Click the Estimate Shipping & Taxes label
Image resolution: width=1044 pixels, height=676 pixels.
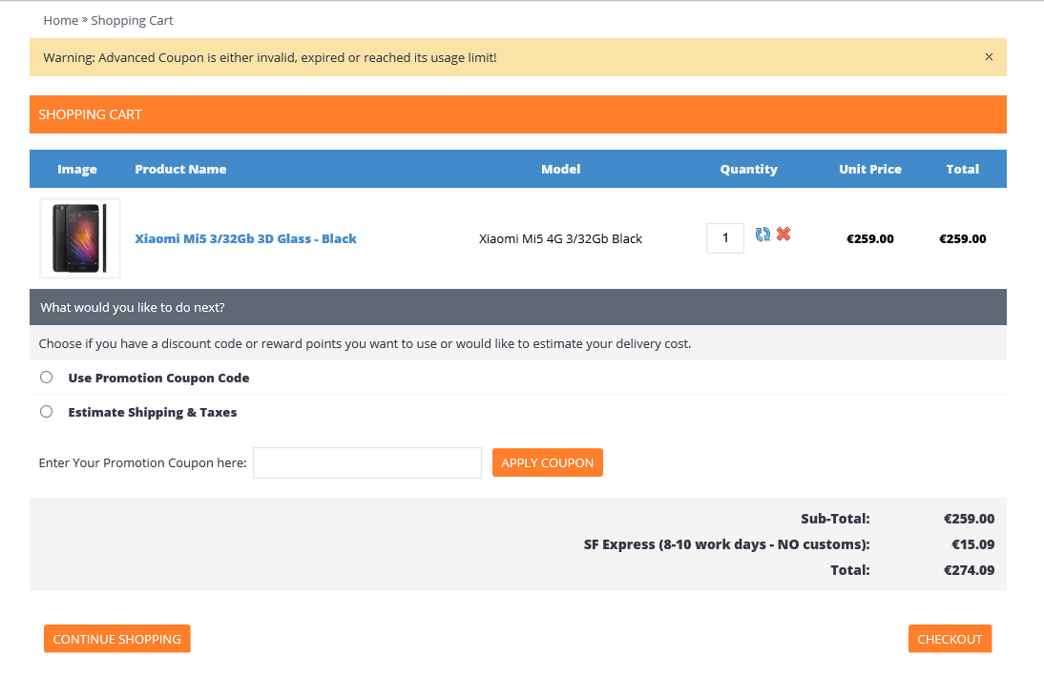[153, 413]
